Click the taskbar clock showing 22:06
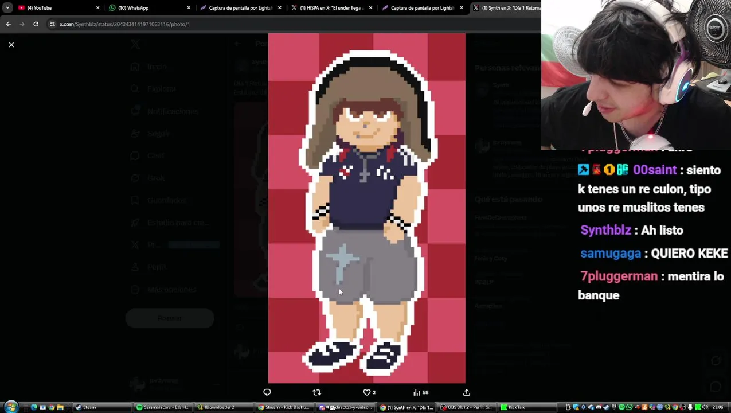The image size is (731, 413). 717,407
